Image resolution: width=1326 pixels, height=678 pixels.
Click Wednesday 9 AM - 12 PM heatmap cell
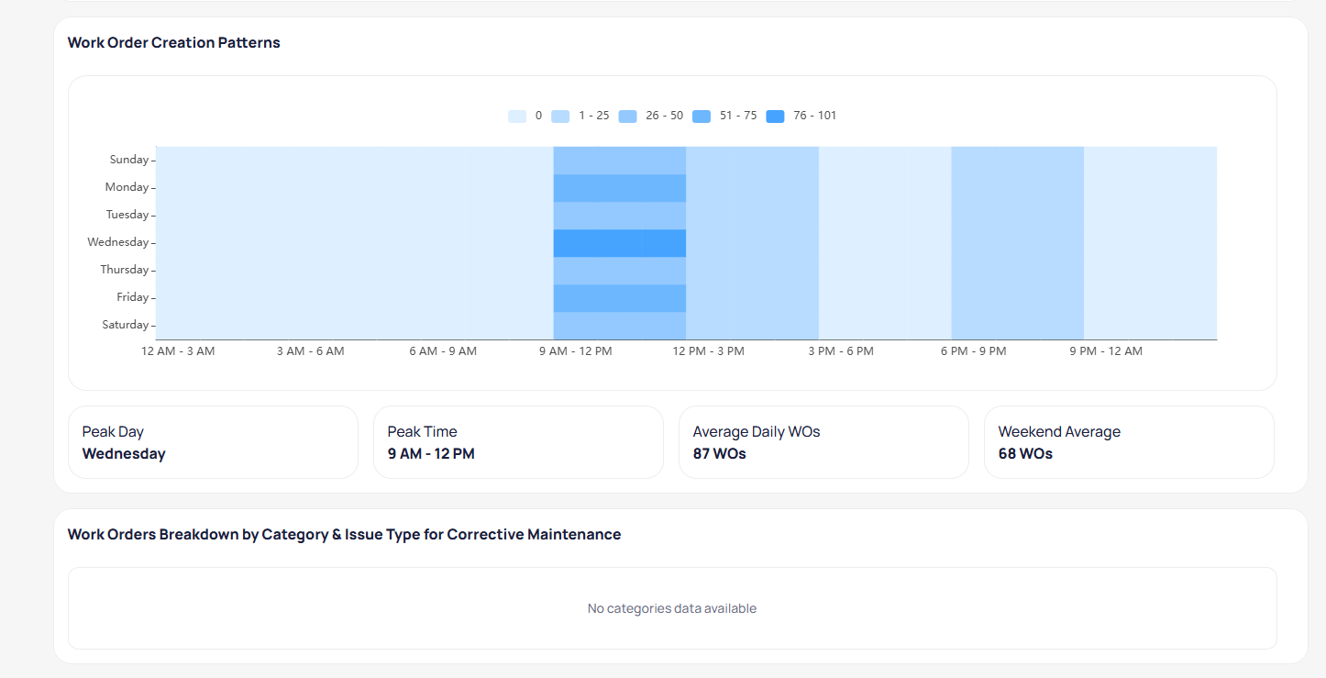point(619,243)
